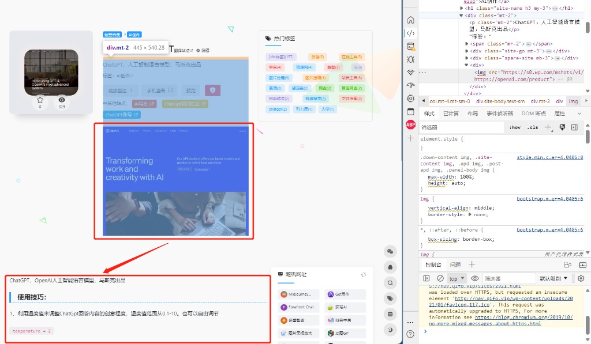The height and width of the screenshot is (344, 591).
Task: Switch to the 布局 Layout tab
Action: 473,114
